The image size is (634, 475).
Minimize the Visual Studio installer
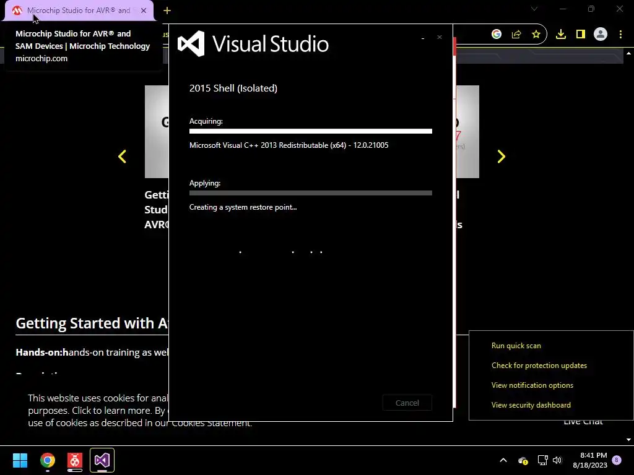423,38
